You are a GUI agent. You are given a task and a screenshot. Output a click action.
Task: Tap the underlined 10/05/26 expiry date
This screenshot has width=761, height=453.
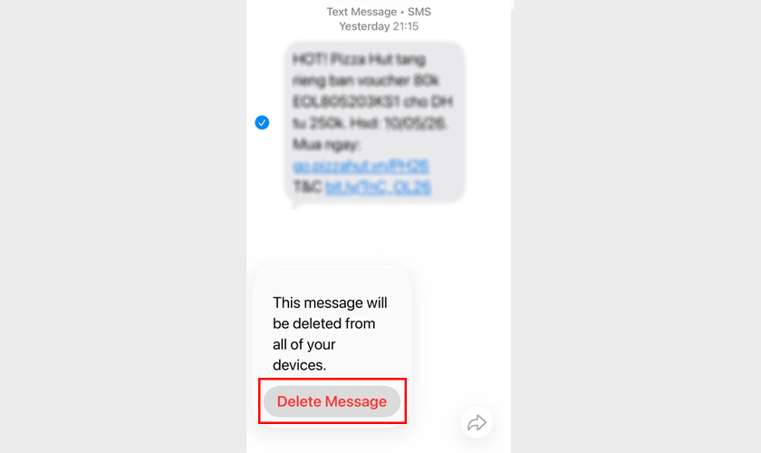coord(415,123)
